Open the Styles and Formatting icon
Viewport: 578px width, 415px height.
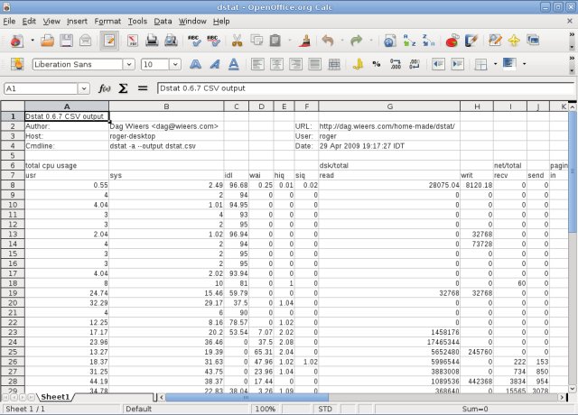coord(17,64)
